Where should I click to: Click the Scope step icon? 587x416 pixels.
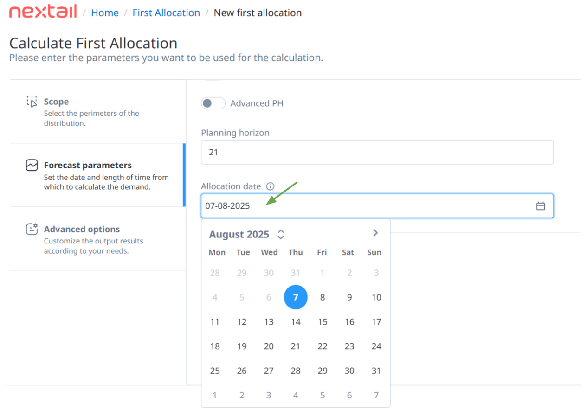32,102
